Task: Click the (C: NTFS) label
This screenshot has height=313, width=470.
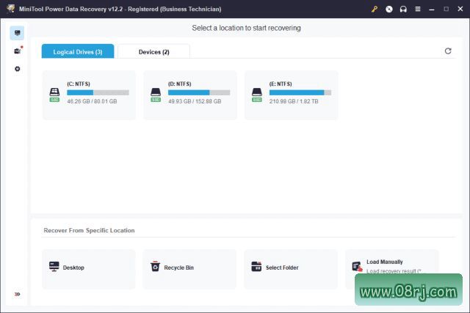Action: 79,84
